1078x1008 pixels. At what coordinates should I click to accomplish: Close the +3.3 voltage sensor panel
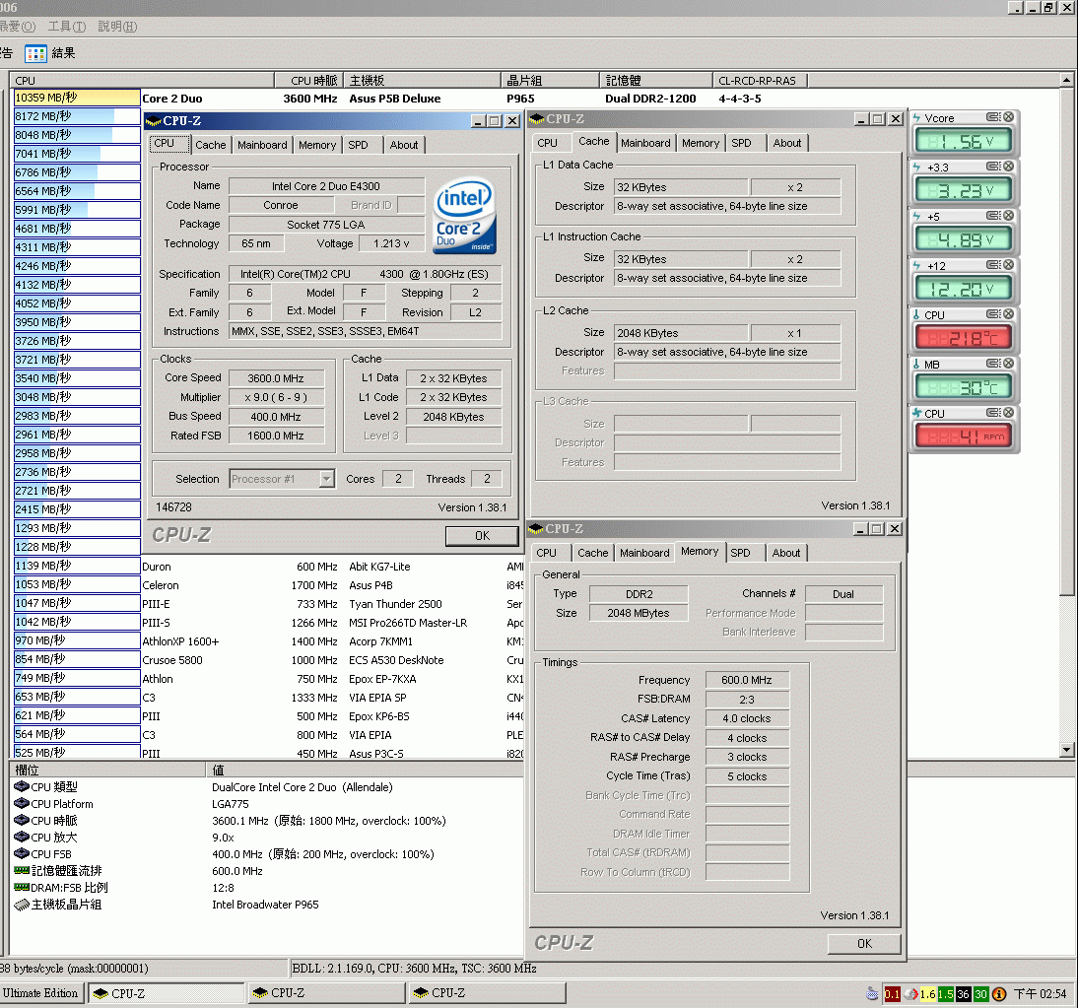point(1008,167)
